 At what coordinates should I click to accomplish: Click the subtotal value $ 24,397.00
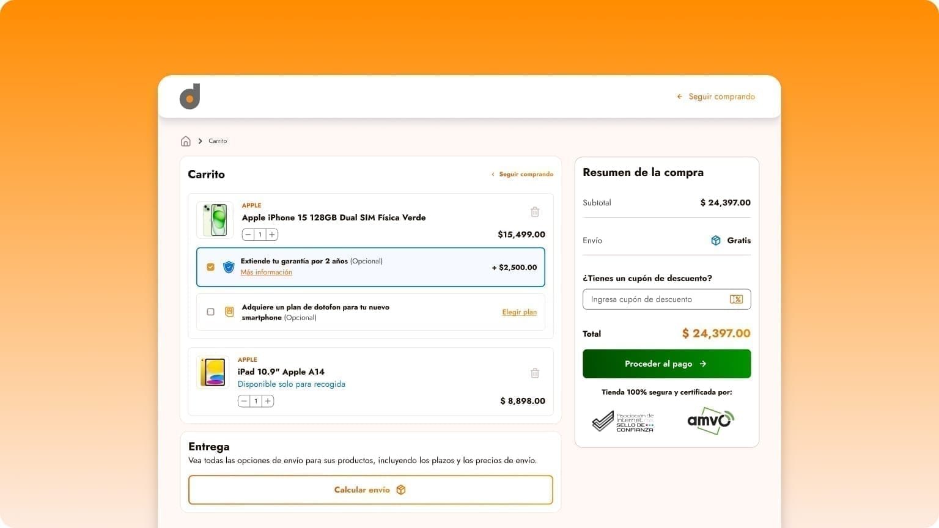726,203
